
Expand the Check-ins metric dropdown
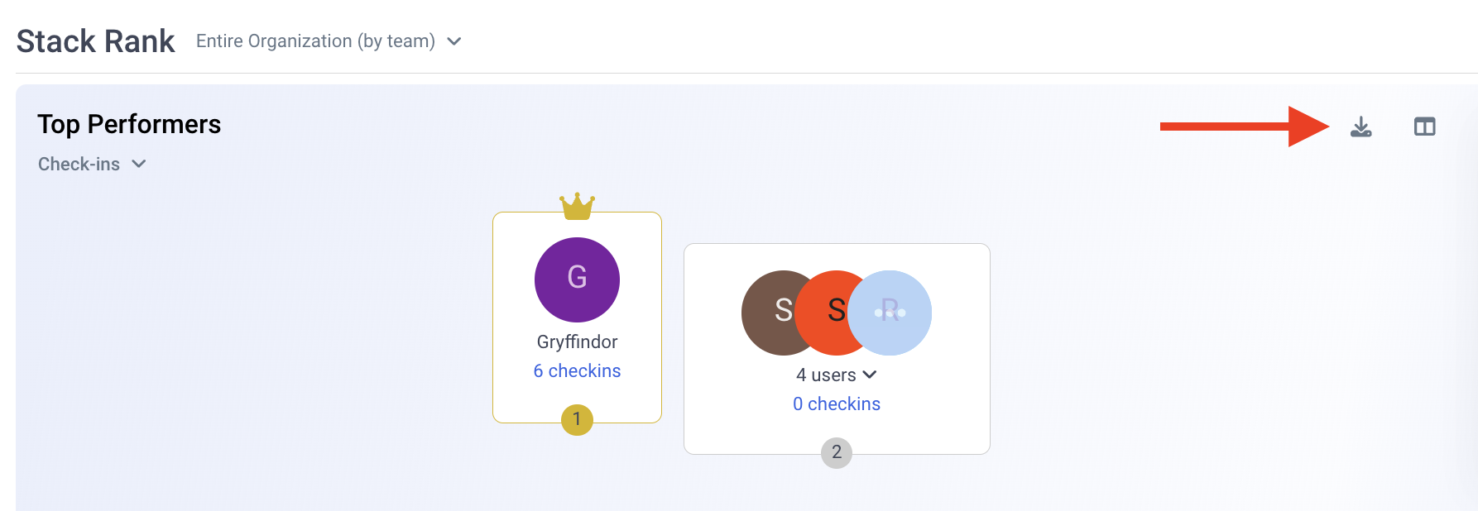(92, 164)
